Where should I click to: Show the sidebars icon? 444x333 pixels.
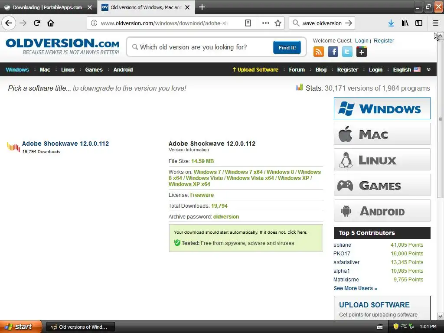(419, 23)
